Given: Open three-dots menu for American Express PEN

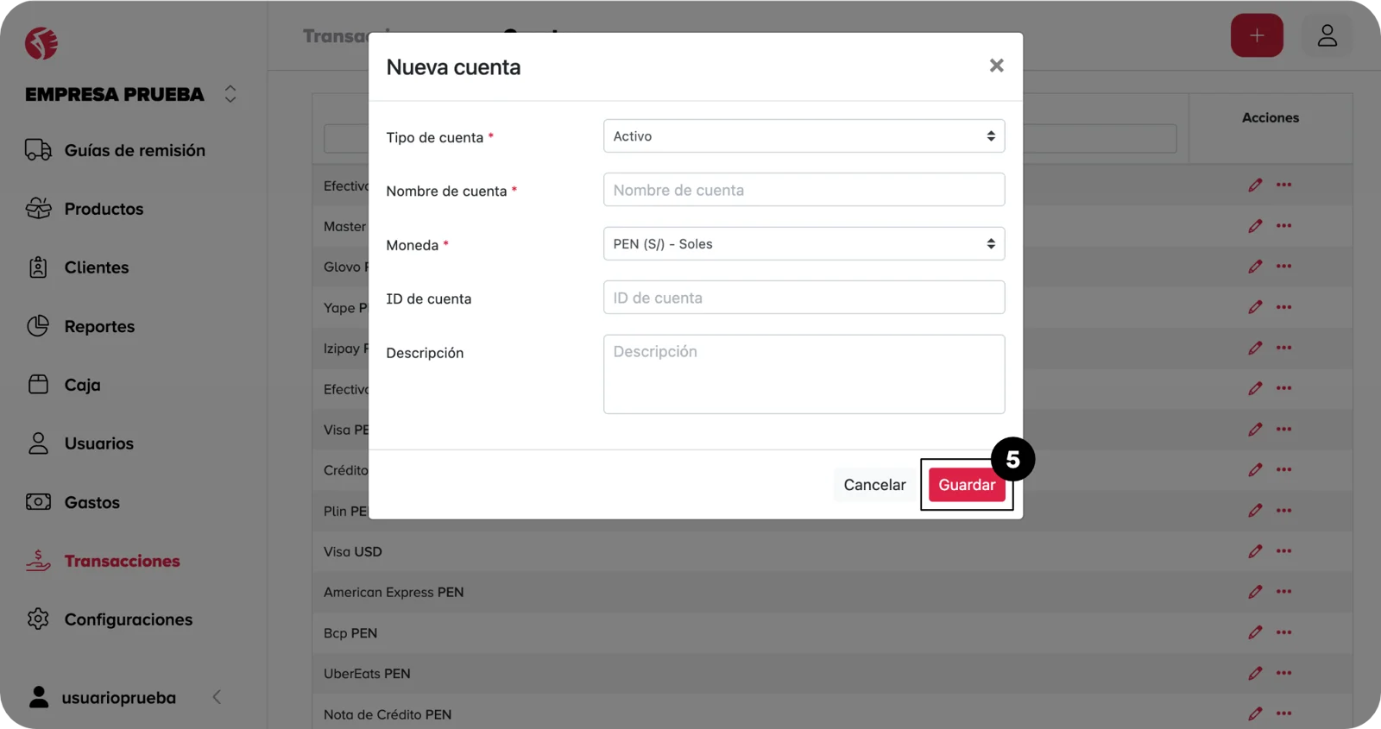Looking at the screenshot, I should tap(1283, 592).
